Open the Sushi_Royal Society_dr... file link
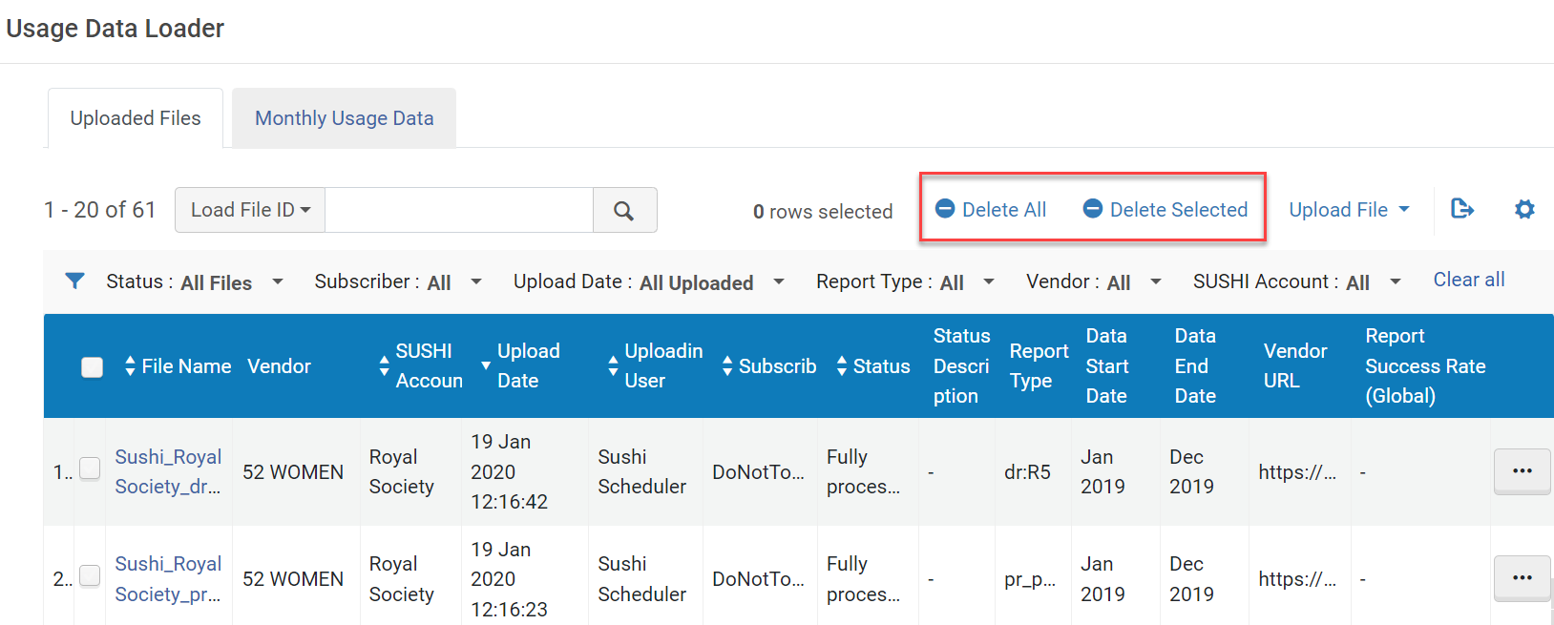The height and width of the screenshot is (625, 1554). 168,471
